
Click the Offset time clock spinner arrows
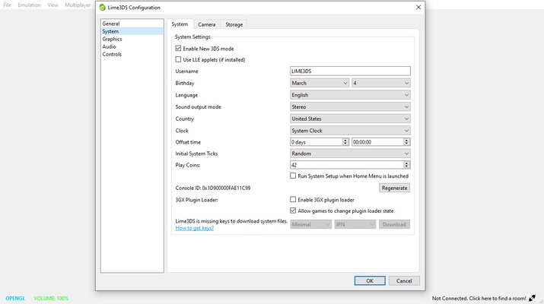[406, 142]
